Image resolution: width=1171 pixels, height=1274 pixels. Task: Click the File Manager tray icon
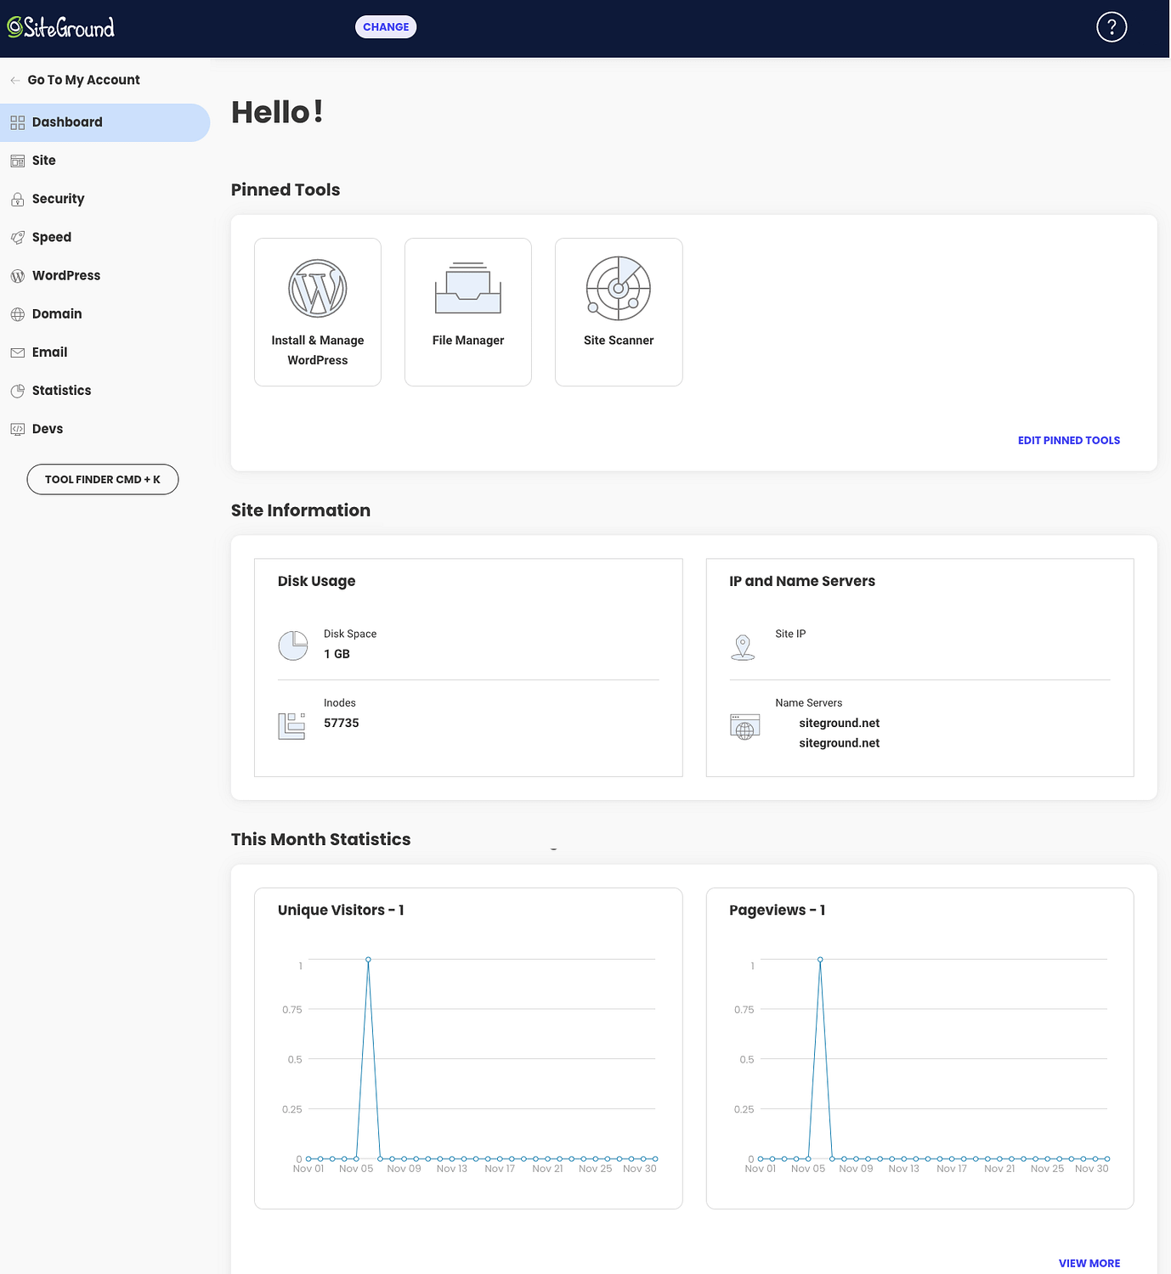pyautogui.click(x=468, y=288)
